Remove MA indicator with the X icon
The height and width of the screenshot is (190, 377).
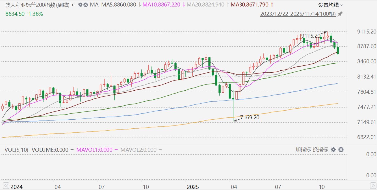tap(85, 5)
